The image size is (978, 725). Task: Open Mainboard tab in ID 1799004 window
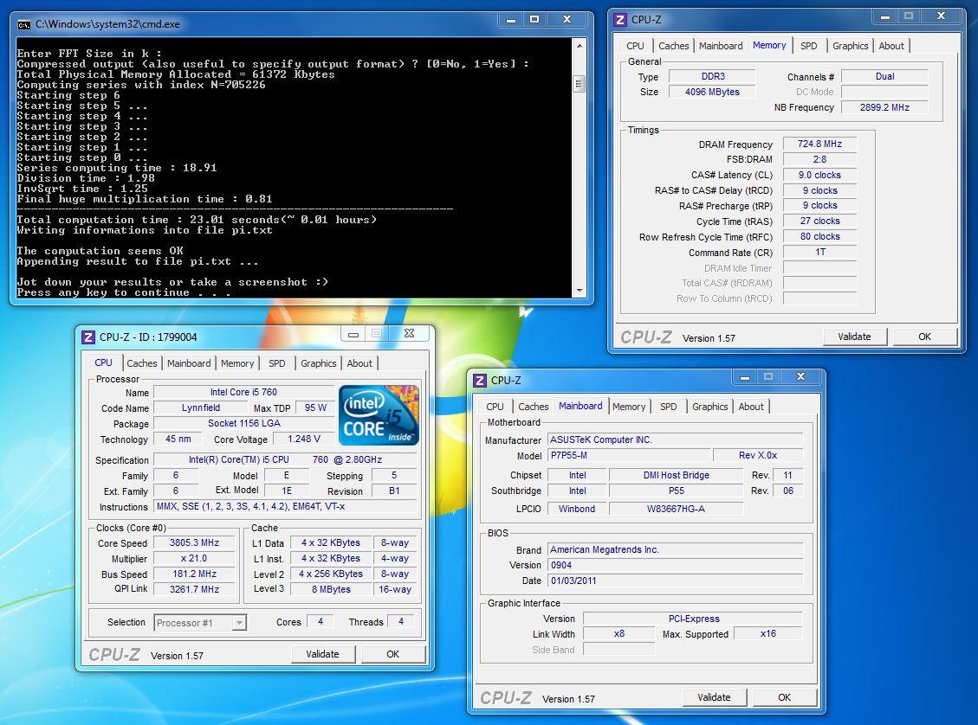click(188, 363)
